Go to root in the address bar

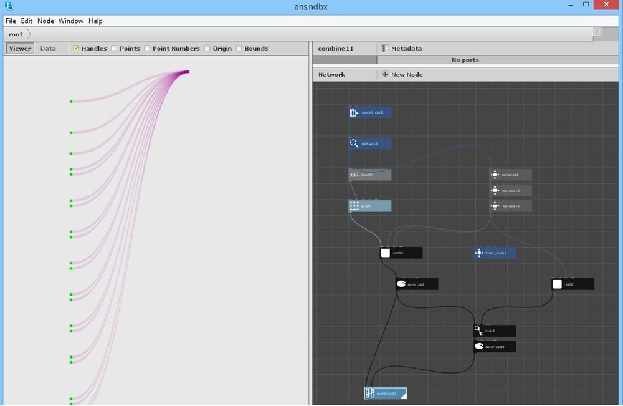click(x=16, y=34)
